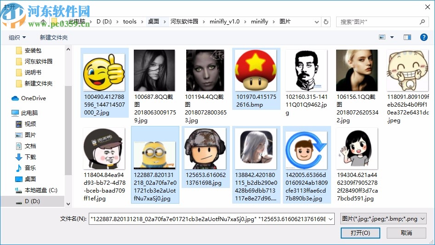Screen dimensions: 435x245
Task: Click the file name 118404.84ea94d93 jpg label
Action: [x=104, y=187]
